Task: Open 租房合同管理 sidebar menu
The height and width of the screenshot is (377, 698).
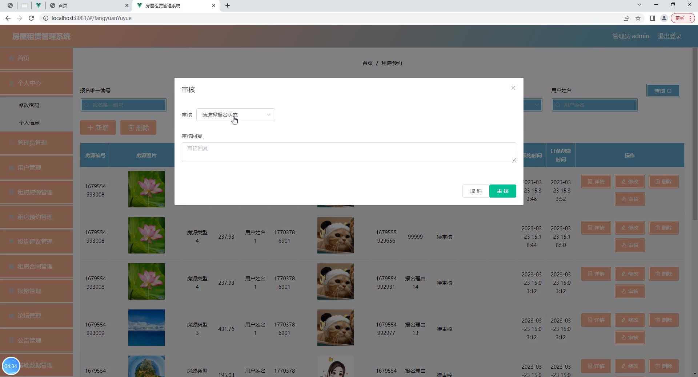Action: 36,267
